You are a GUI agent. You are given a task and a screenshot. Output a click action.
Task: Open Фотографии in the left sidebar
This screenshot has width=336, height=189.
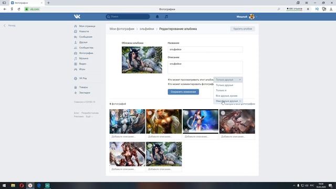pyautogui.click(x=86, y=53)
